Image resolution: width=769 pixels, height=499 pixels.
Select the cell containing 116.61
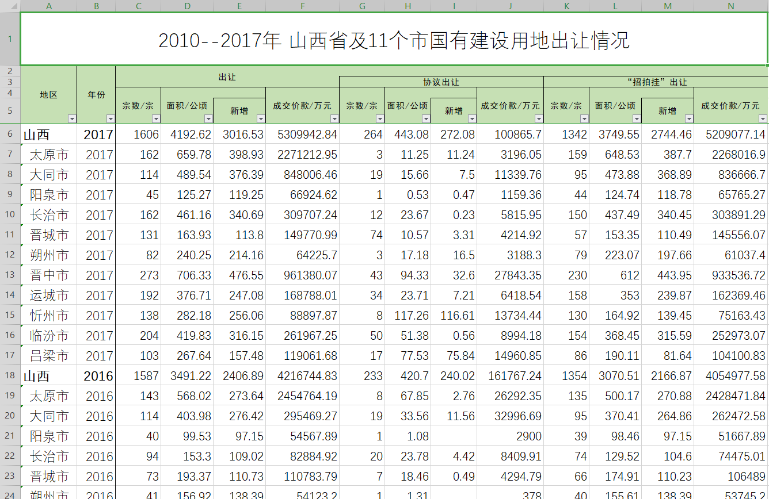point(454,316)
